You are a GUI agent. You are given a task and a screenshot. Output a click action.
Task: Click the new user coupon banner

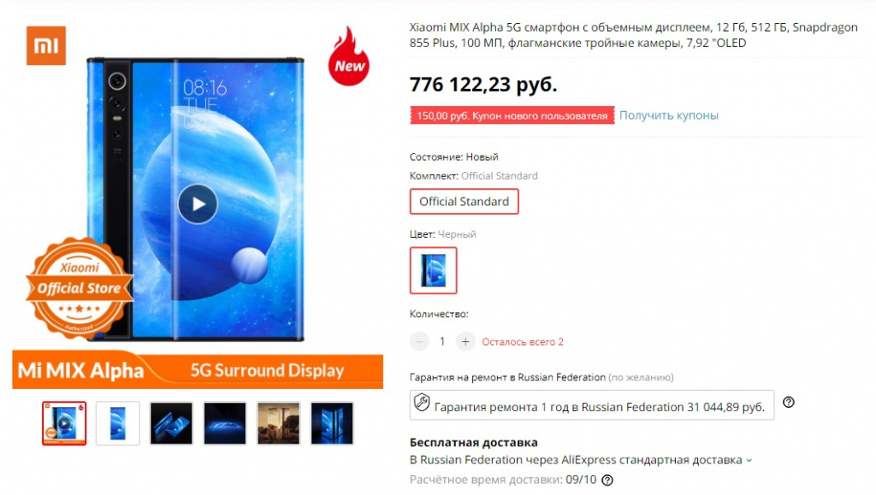point(512,115)
